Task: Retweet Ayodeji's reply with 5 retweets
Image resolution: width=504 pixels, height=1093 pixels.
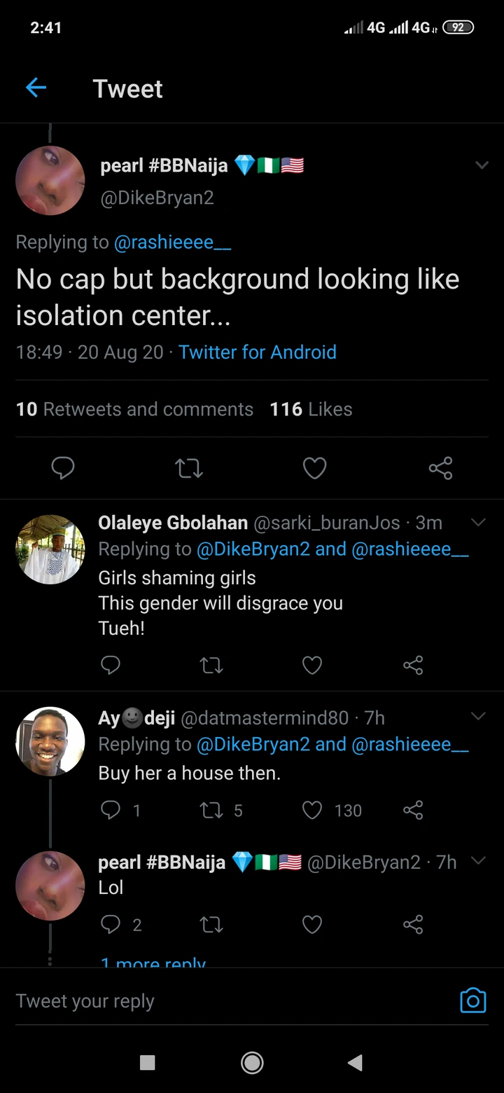Action: coord(211,810)
